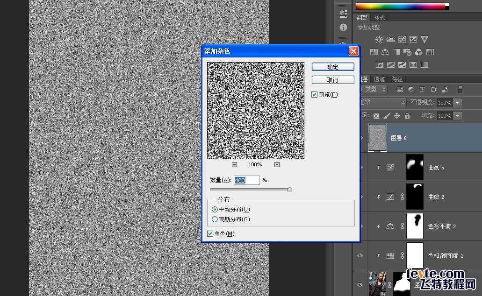482x296 pixels.
Task: Filter layers by adjustment layers
Action: (x=411, y=89)
